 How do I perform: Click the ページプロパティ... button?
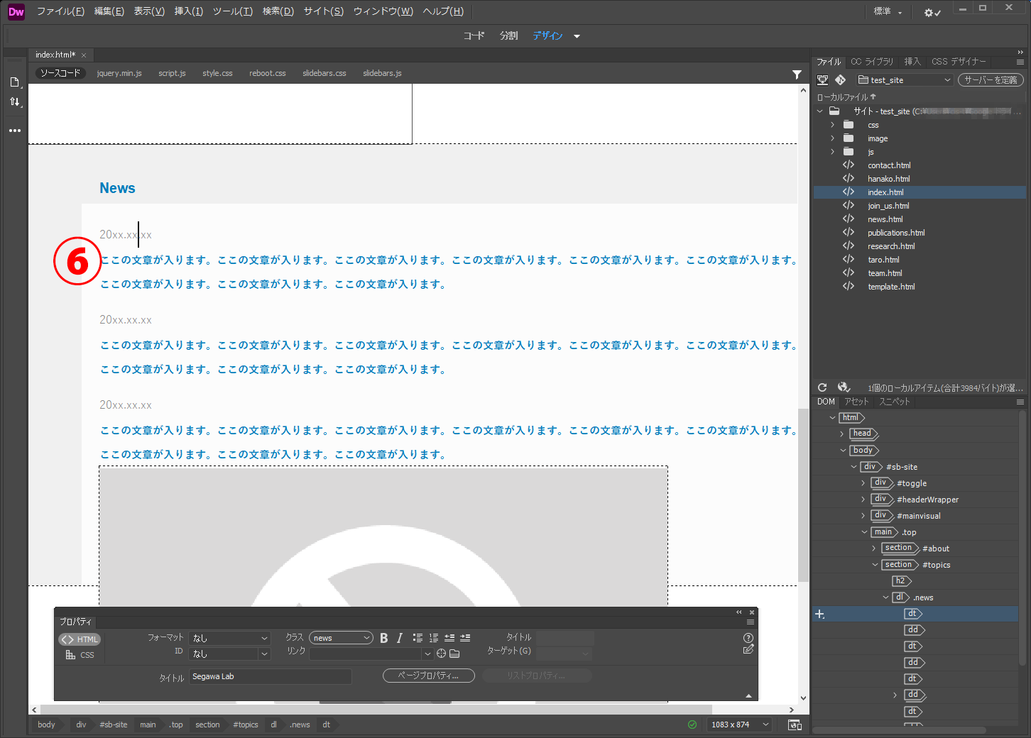(428, 676)
